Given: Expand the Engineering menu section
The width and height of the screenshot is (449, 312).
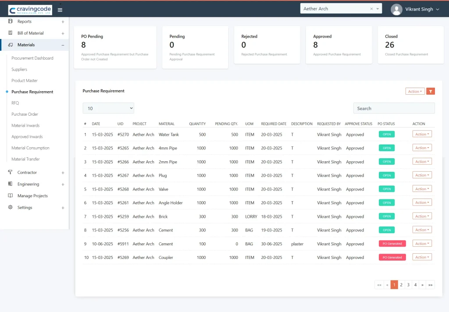Looking at the screenshot, I should 63,184.
